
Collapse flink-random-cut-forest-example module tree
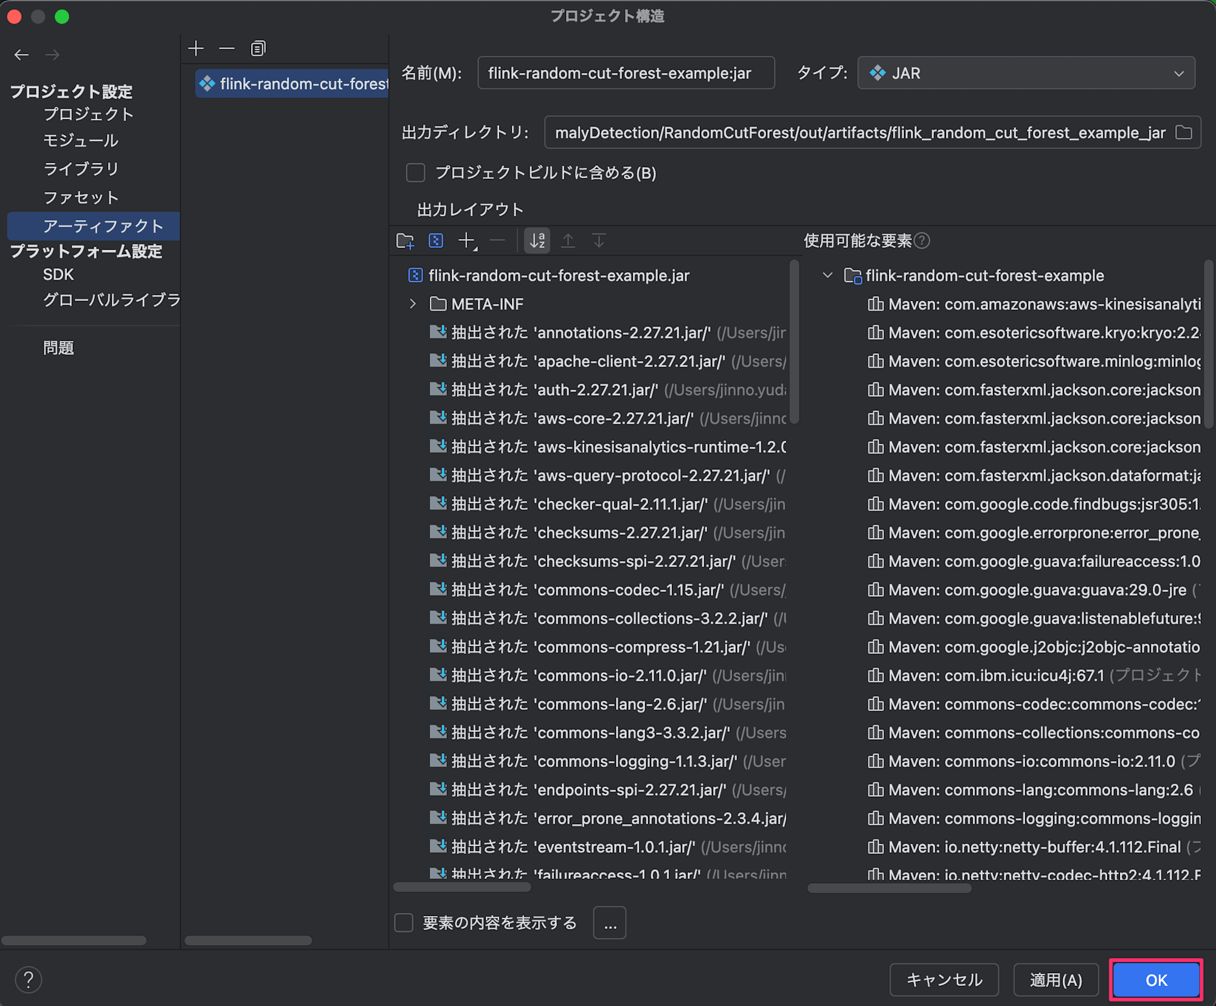827,275
